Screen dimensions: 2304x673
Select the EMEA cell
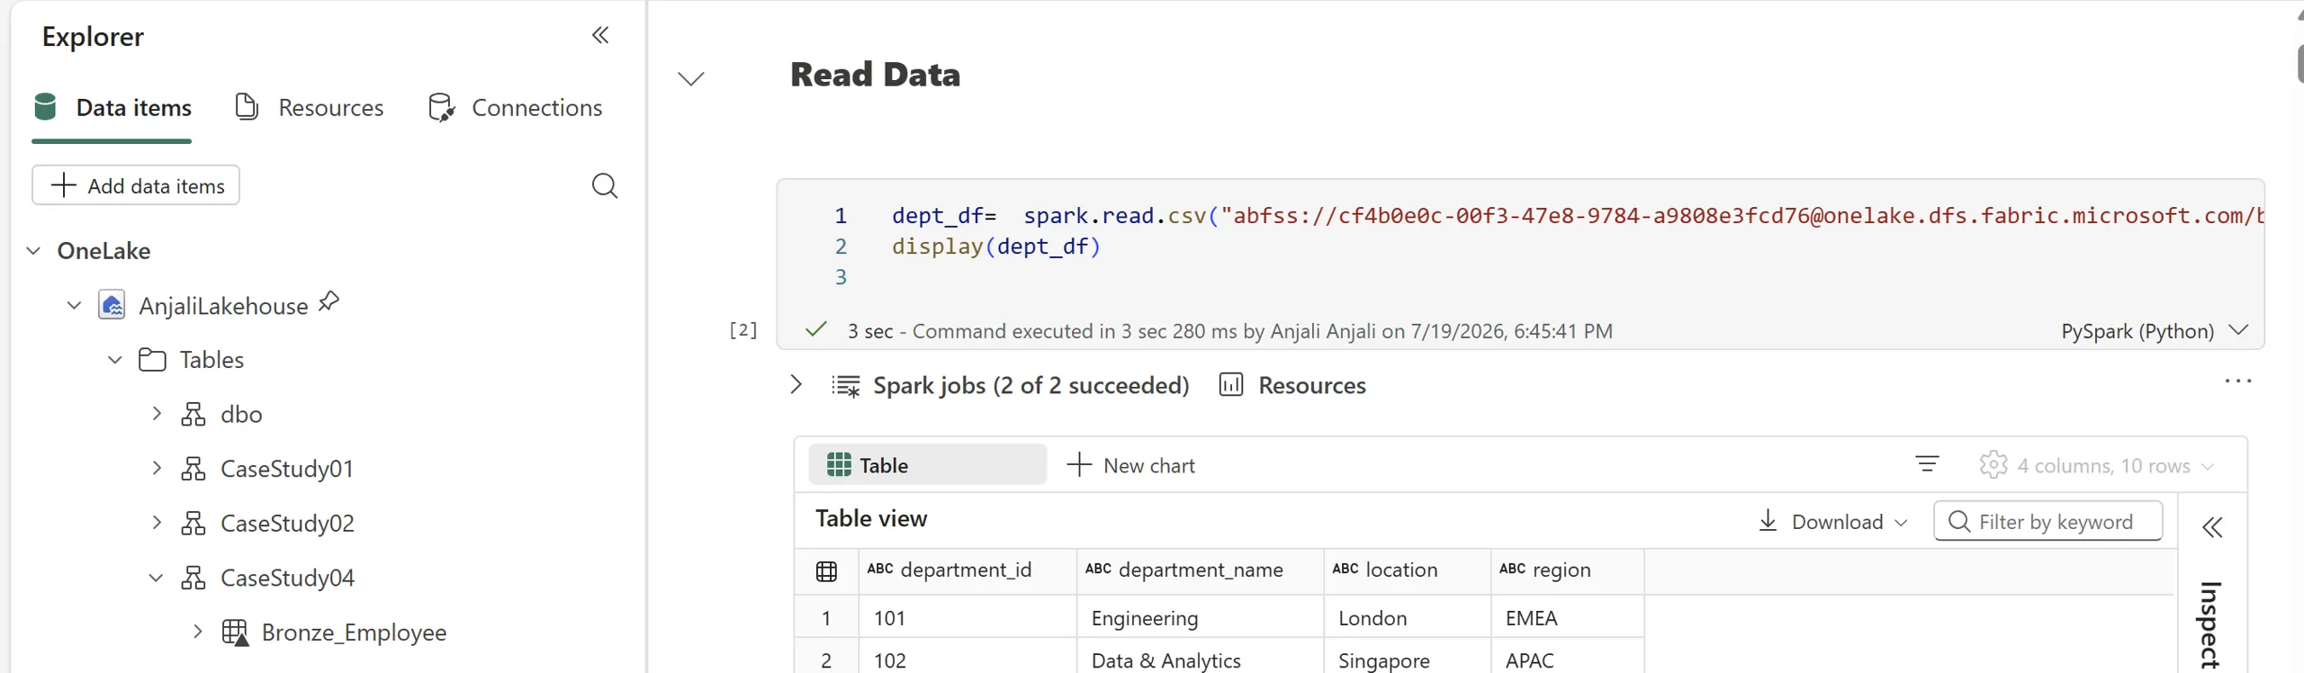[1568, 618]
